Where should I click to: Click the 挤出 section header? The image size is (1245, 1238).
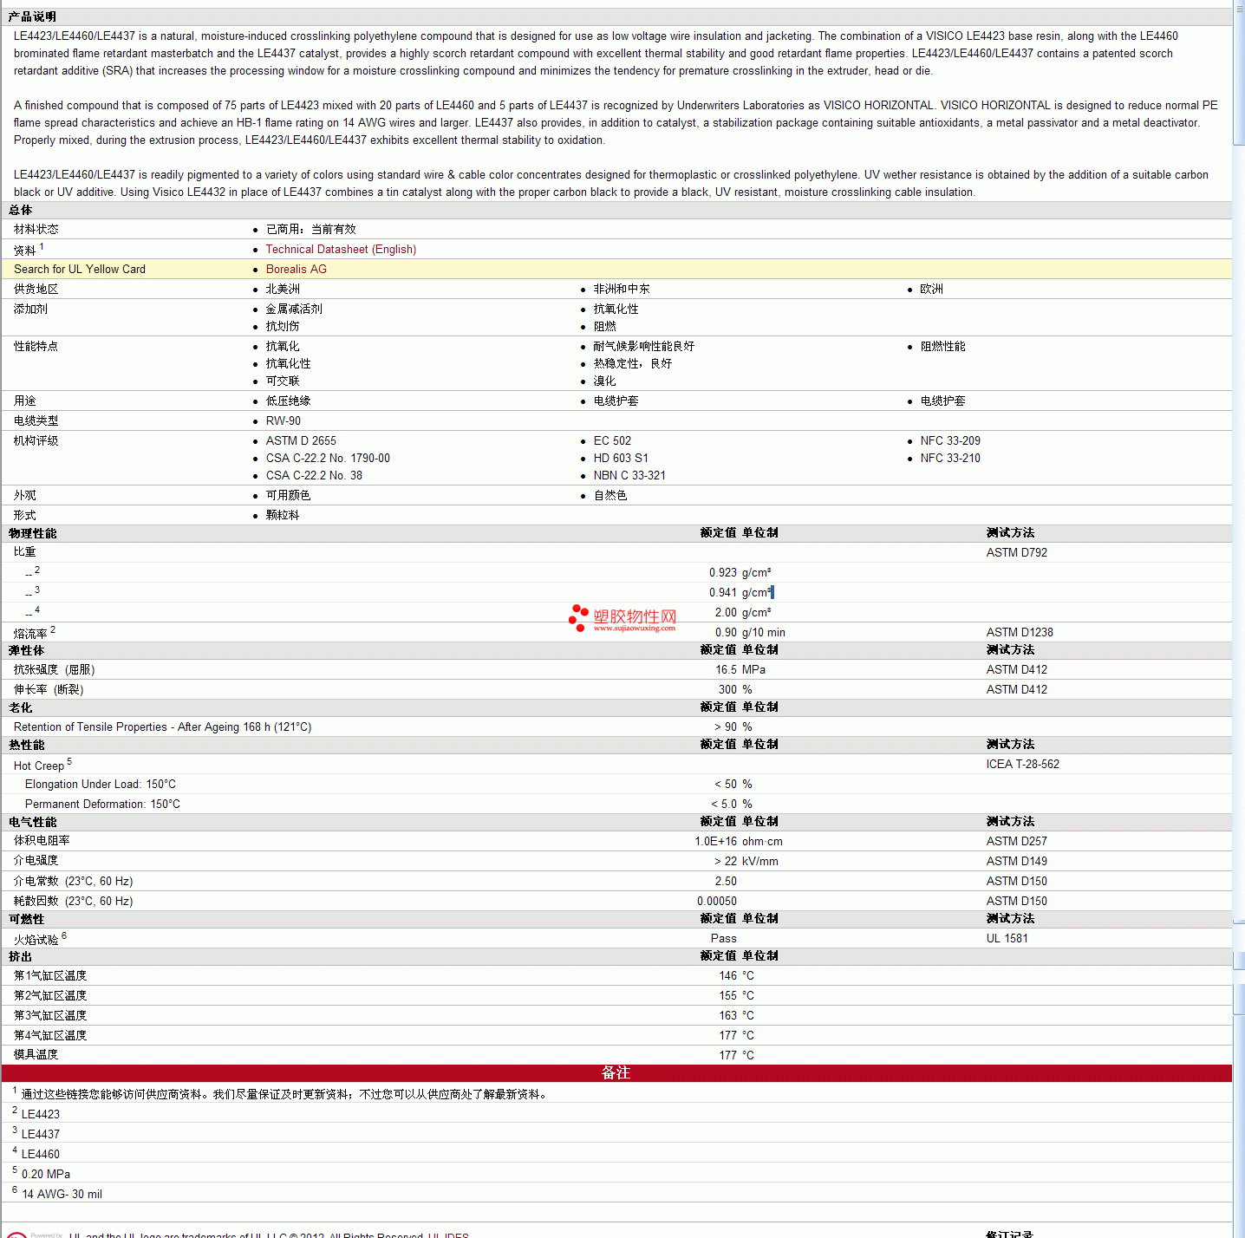[21, 956]
